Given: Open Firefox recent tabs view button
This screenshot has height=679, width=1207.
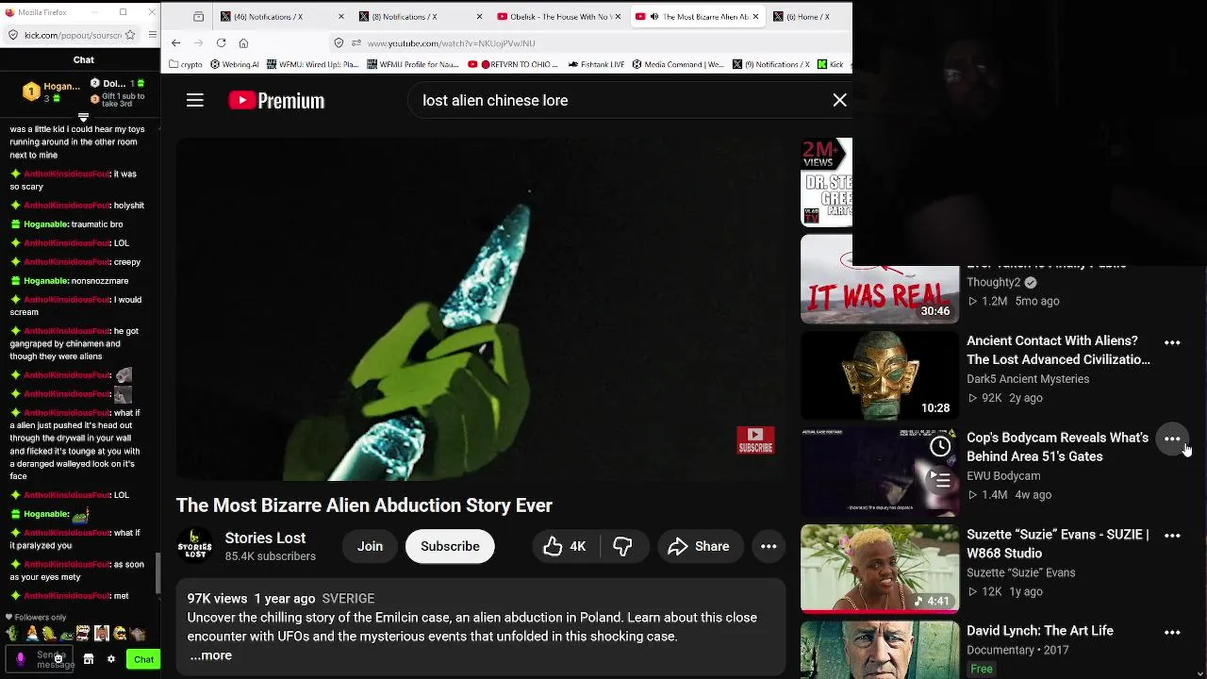Looking at the screenshot, I should [198, 17].
